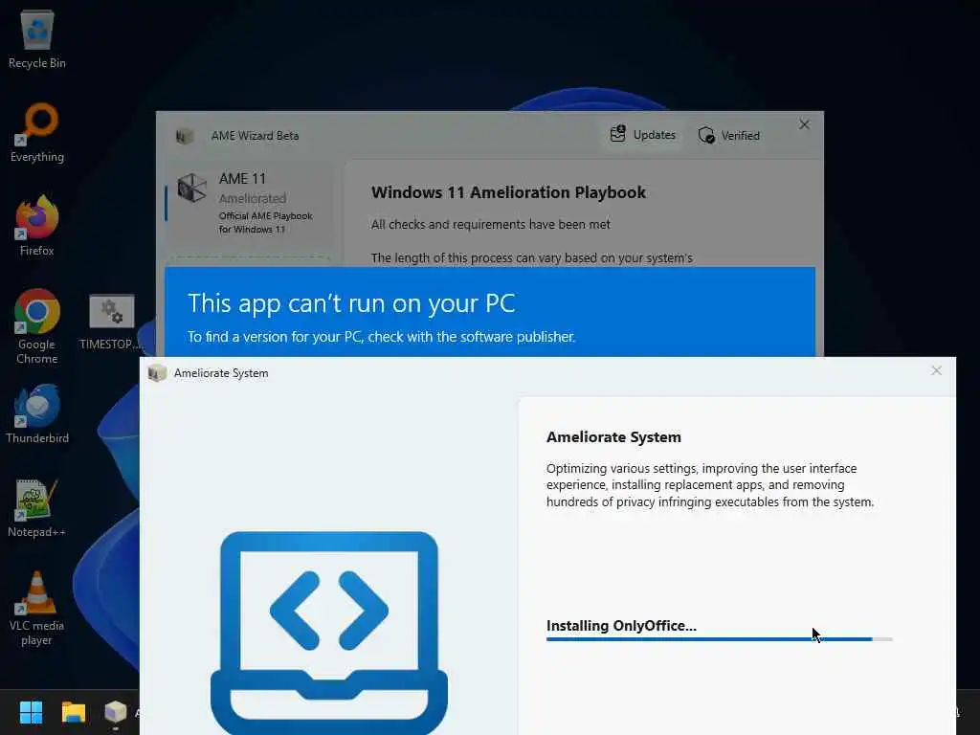This screenshot has width=980, height=735.
Task: Click the 'Optimizing various settings' description paragraph
Action: (710, 485)
